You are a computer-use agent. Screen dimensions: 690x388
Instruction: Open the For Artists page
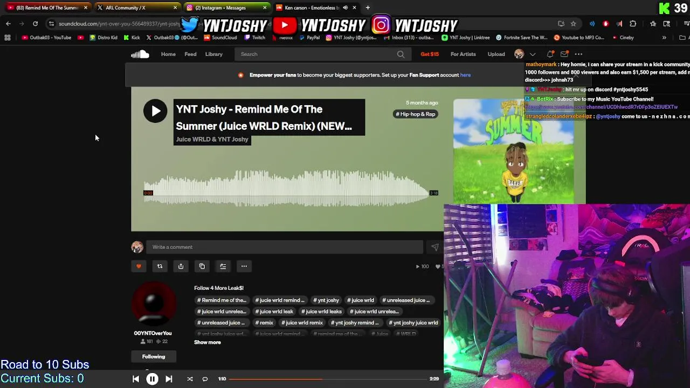(x=463, y=54)
